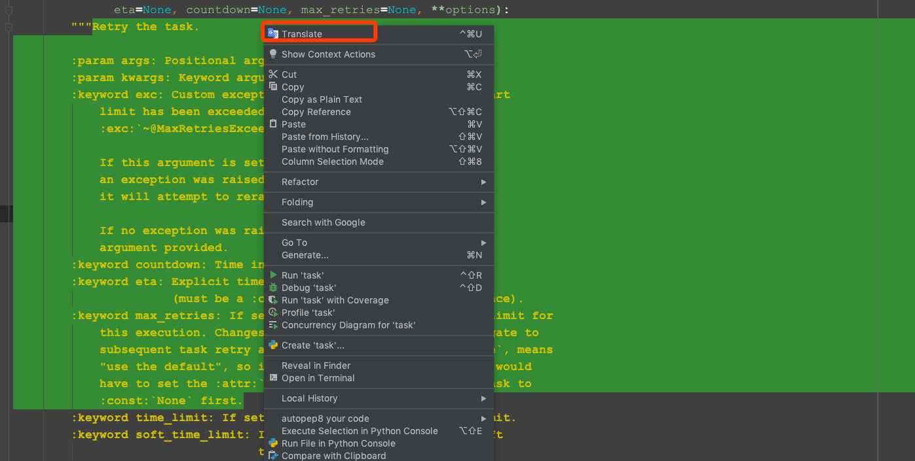Viewport: 915px width, 461px height.
Task: Expand the Folding submenu arrow
Action: pyautogui.click(x=483, y=202)
